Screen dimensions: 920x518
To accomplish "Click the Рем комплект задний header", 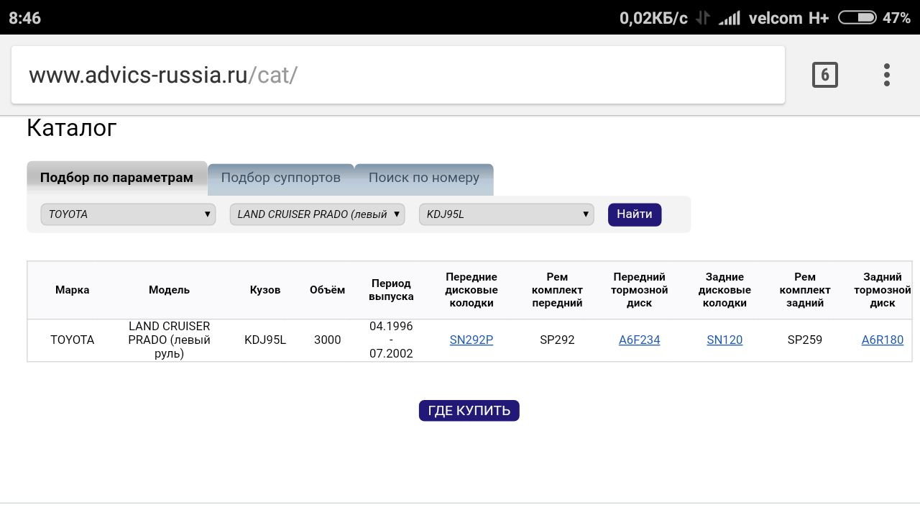I will (805, 290).
